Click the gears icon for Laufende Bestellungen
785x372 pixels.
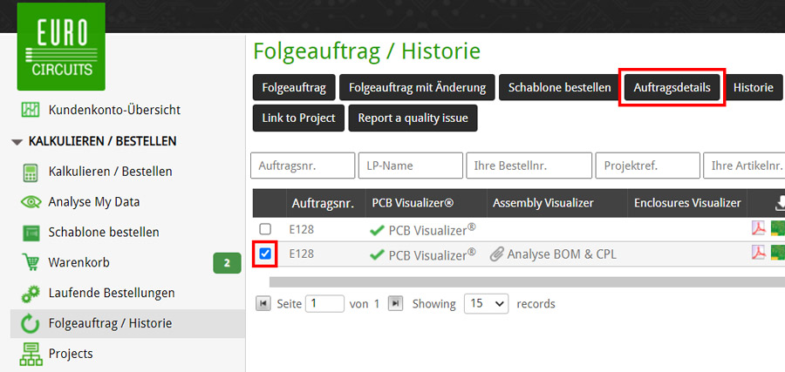[x=31, y=293]
